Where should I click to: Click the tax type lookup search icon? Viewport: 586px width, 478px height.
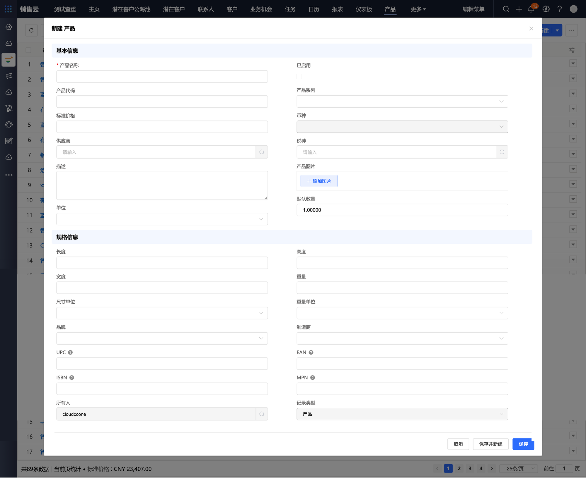502,152
